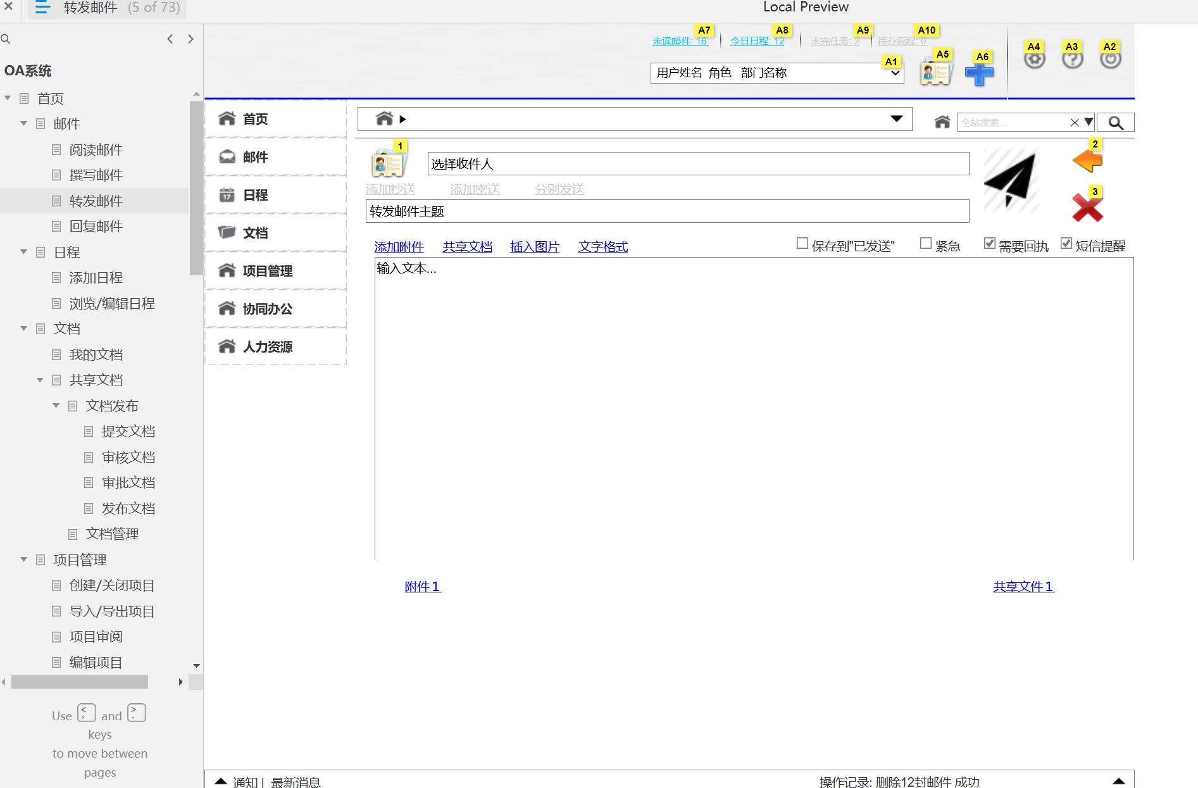Open 项目管理 in the left navigation menu

(275, 271)
